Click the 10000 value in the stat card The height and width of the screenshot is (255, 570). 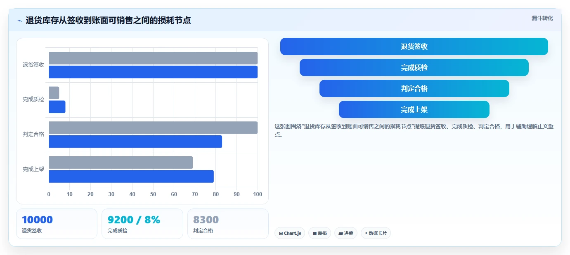pyautogui.click(x=37, y=220)
